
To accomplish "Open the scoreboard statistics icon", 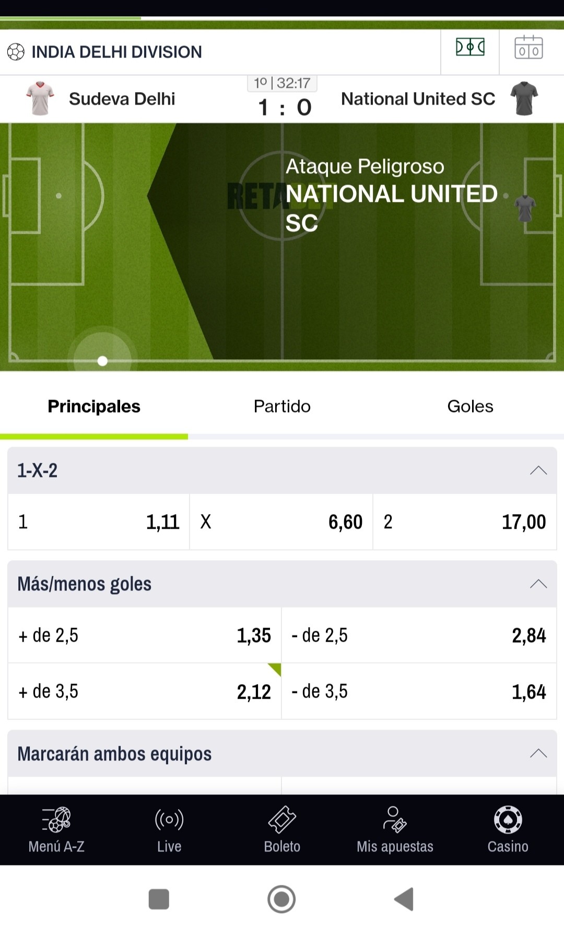I will (x=529, y=47).
